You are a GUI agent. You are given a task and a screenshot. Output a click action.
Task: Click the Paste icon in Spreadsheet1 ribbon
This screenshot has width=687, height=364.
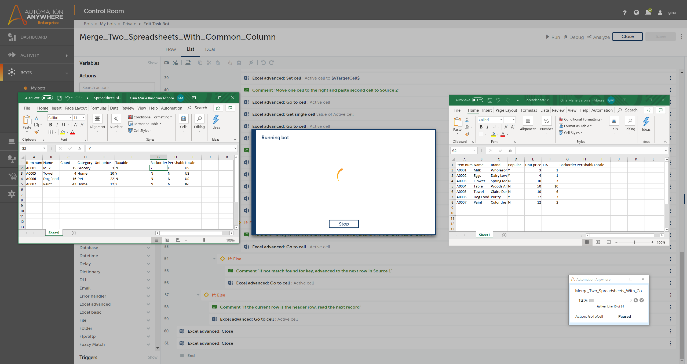27,120
